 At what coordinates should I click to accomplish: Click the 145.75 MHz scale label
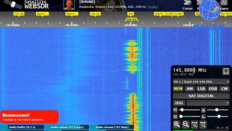pos(72,25)
